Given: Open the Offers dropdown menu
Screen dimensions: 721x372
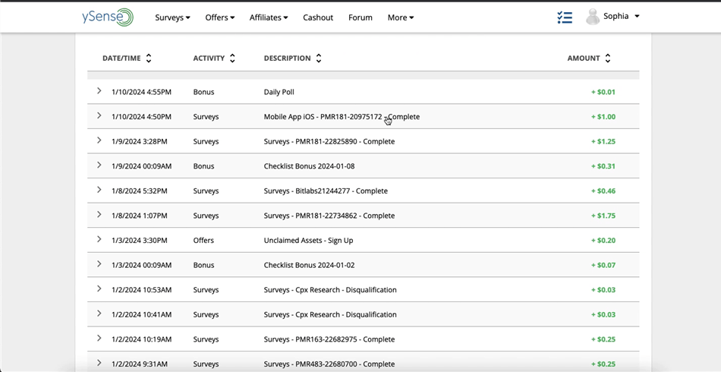Looking at the screenshot, I should pos(220,17).
